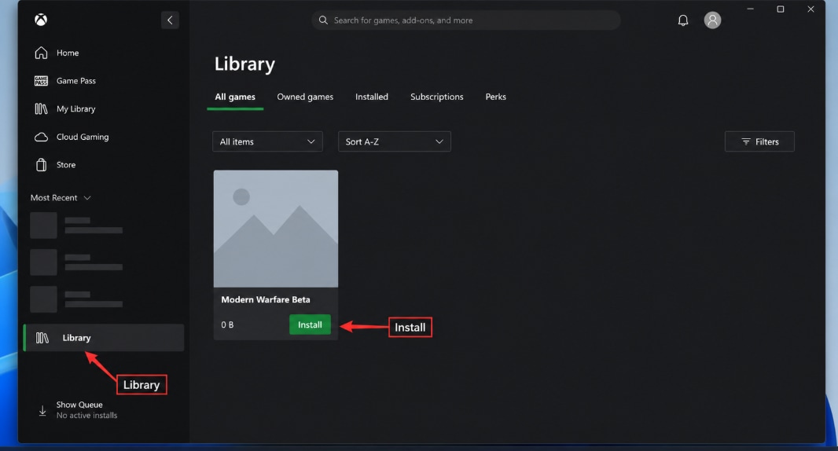The height and width of the screenshot is (451, 838).
Task: Open notifications bell
Action: coord(683,20)
